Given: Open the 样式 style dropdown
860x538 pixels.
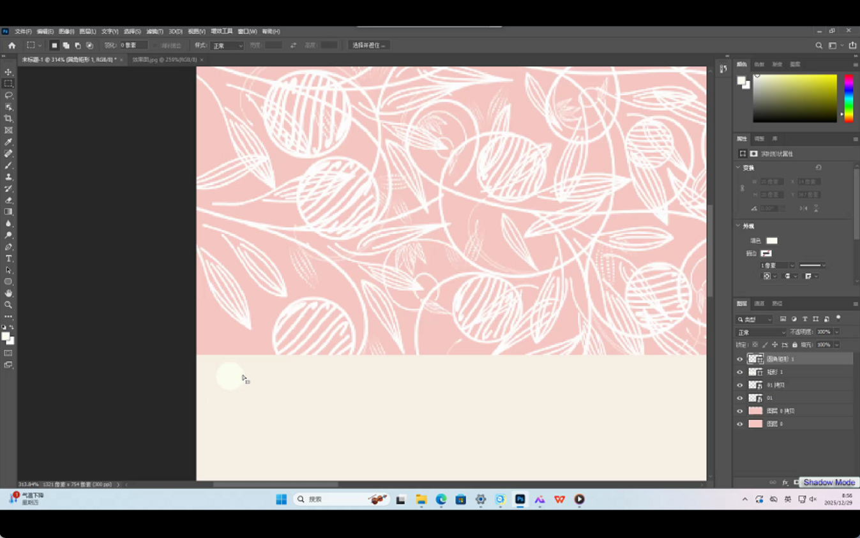Looking at the screenshot, I should pyautogui.click(x=227, y=46).
